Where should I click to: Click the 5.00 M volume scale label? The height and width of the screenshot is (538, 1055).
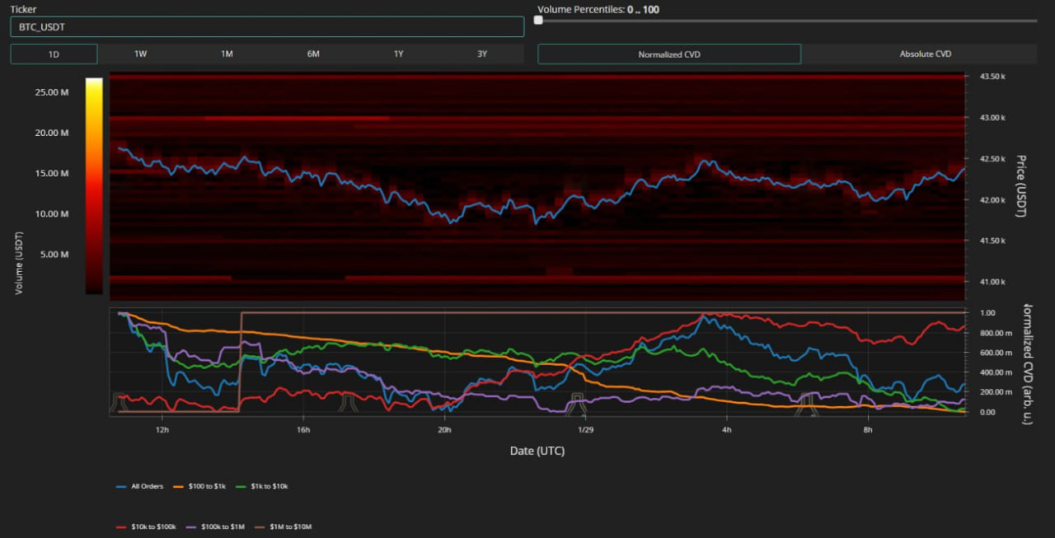point(54,254)
